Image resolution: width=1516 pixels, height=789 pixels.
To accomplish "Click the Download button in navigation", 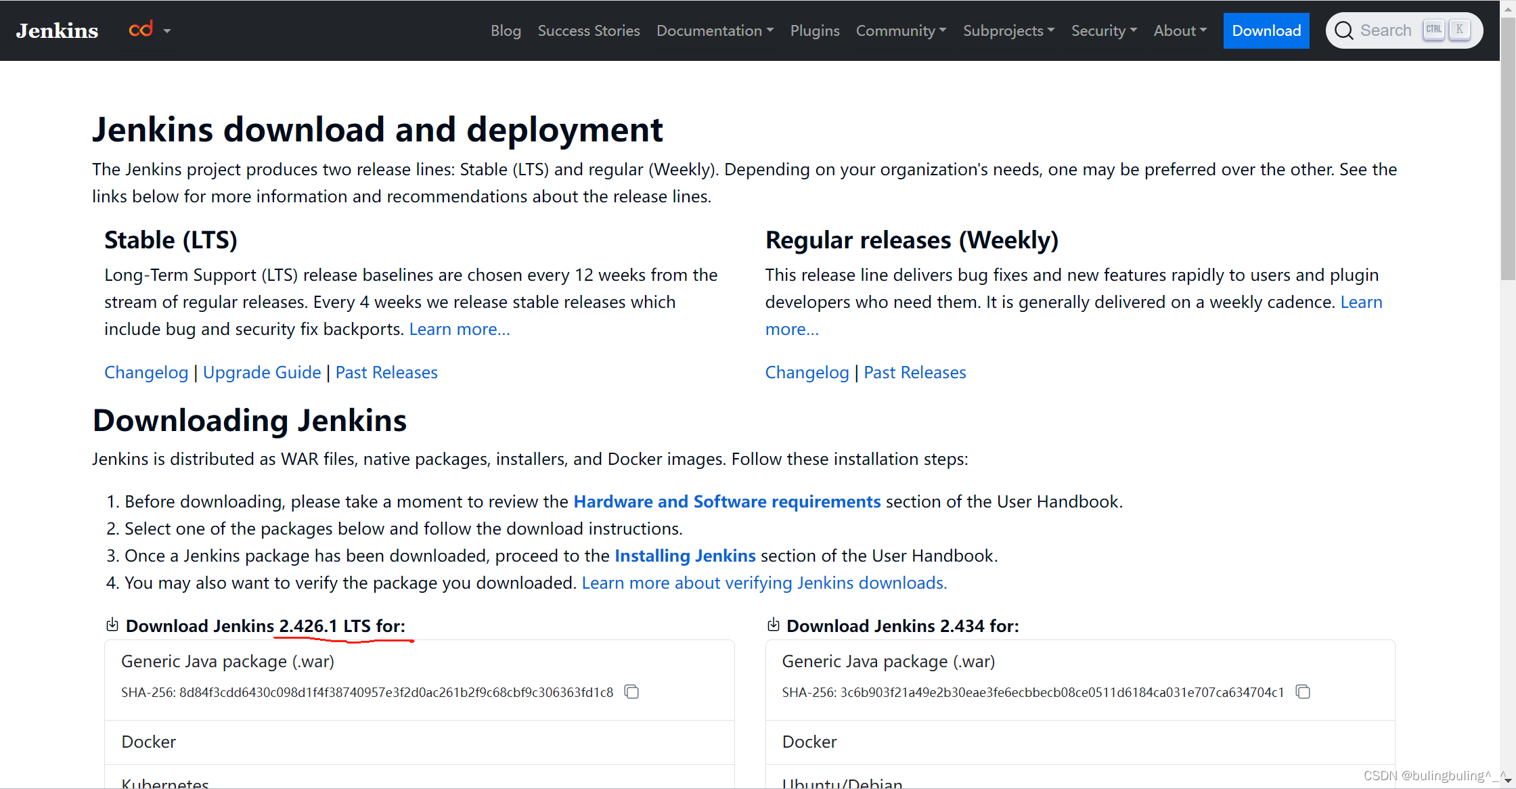I will (x=1266, y=30).
